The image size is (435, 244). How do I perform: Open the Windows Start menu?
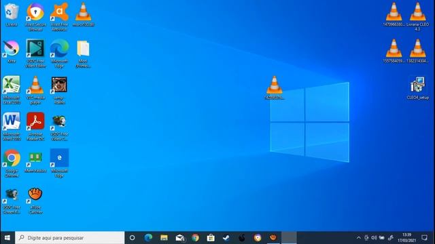tap(7, 238)
